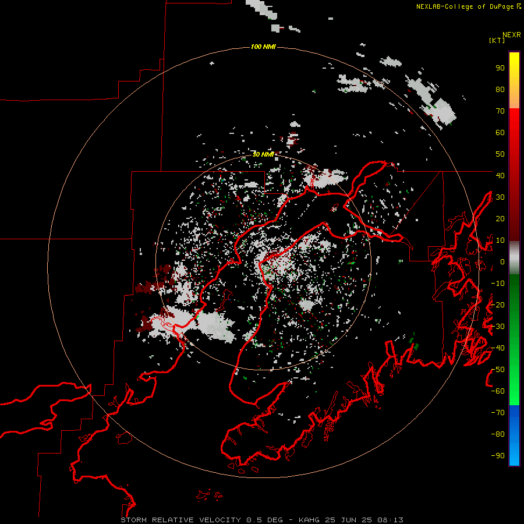The height and width of the screenshot is (524, 524).
Task: Click the -40 scale value
Action: click(x=498, y=348)
